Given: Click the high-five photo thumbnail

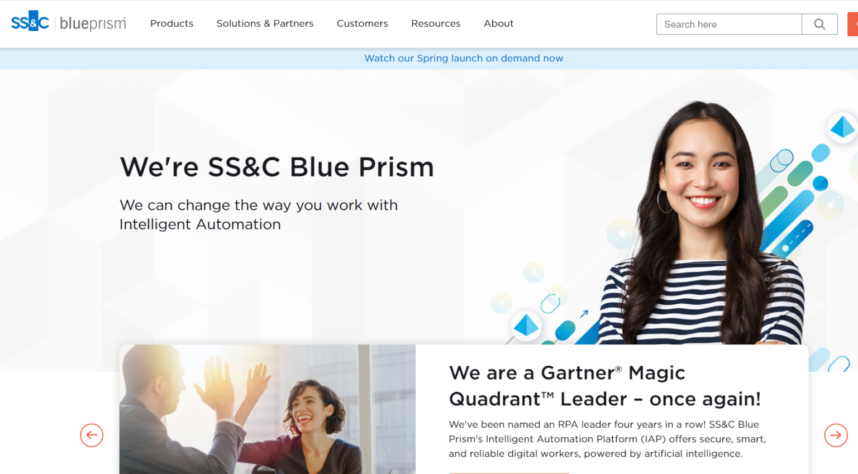Looking at the screenshot, I should click(x=268, y=409).
